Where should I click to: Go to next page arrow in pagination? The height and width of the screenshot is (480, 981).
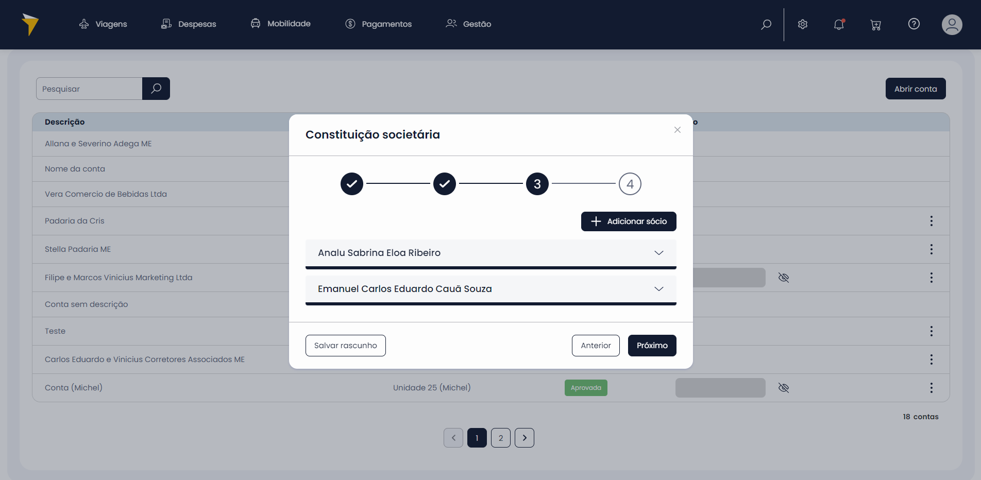click(x=524, y=438)
